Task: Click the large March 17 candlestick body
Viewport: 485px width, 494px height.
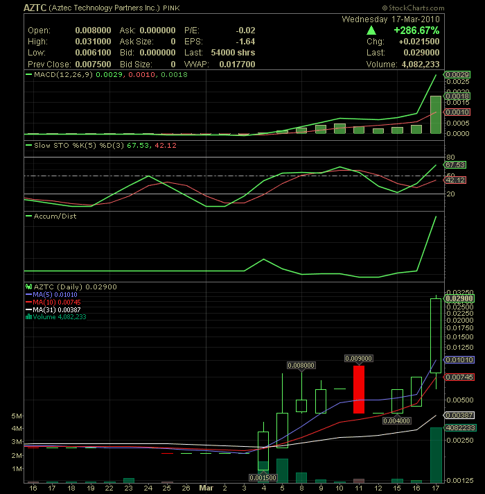Action: [436, 336]
